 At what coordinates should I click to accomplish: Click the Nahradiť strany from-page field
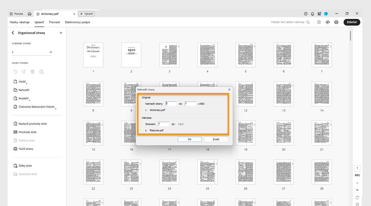click(x=171, y=104)
